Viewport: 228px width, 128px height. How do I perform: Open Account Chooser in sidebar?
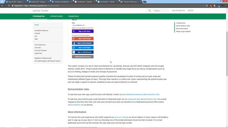[41, 50]
